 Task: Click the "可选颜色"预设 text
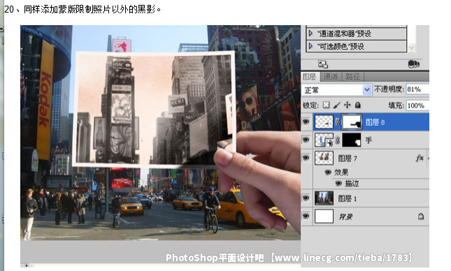tap(341, 46)
